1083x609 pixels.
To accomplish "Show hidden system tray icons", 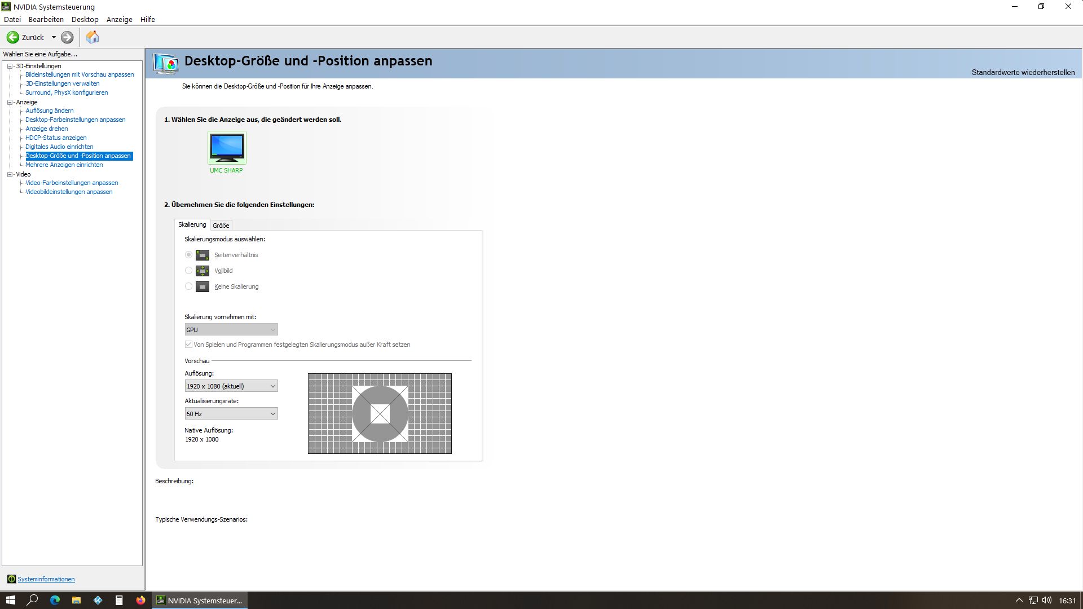I will click(x=1019, y=601).
